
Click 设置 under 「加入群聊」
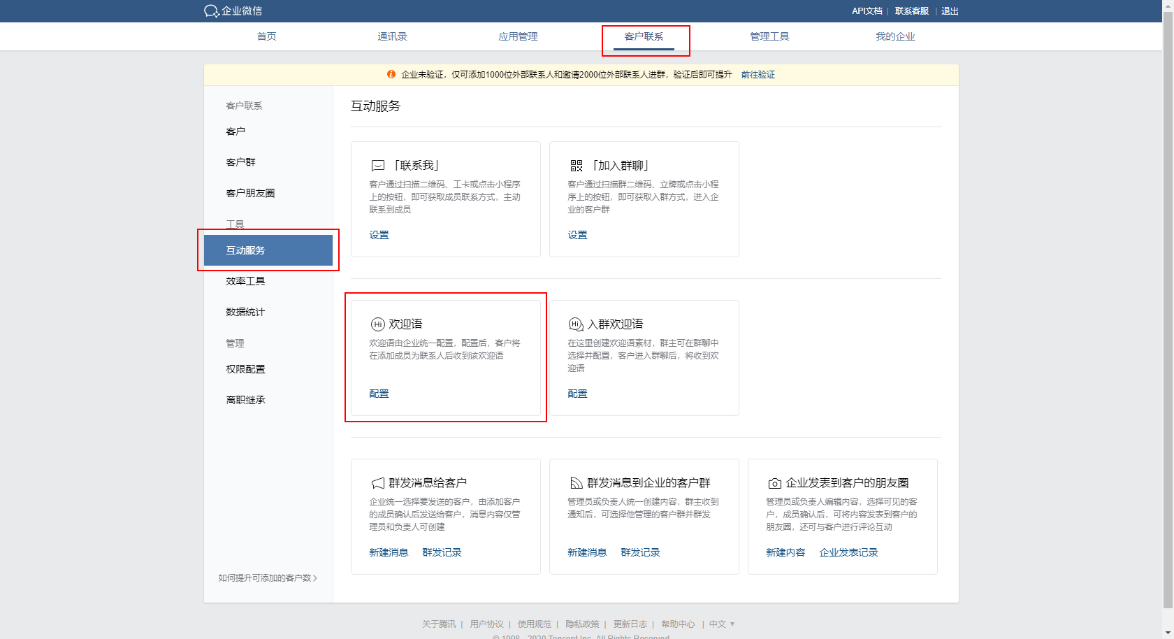[x=577, y=235]
